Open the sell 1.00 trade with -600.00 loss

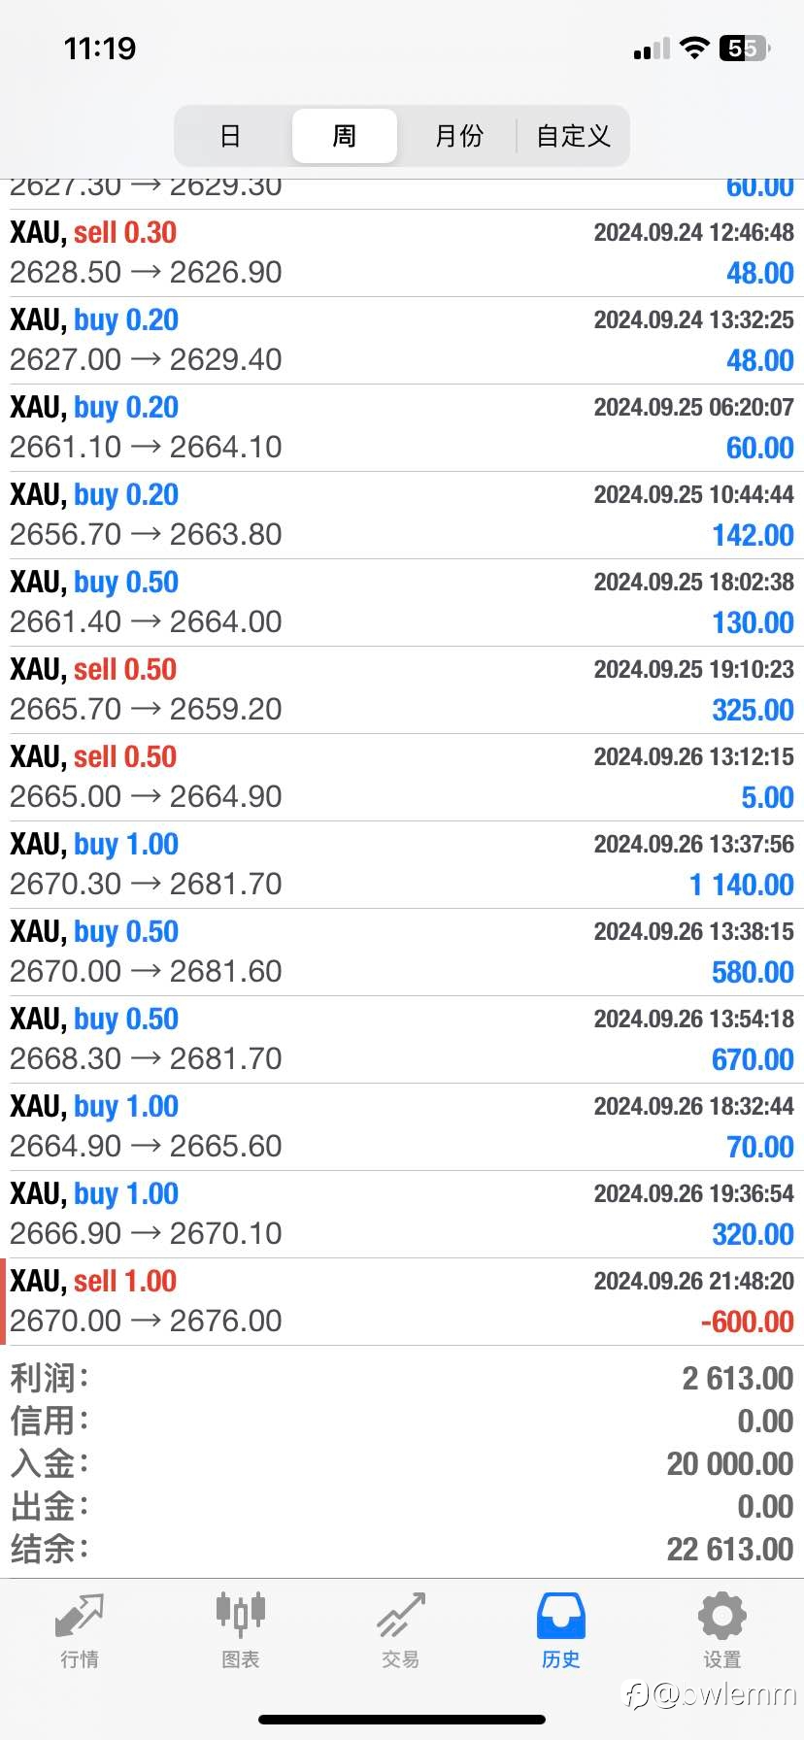402,1301
